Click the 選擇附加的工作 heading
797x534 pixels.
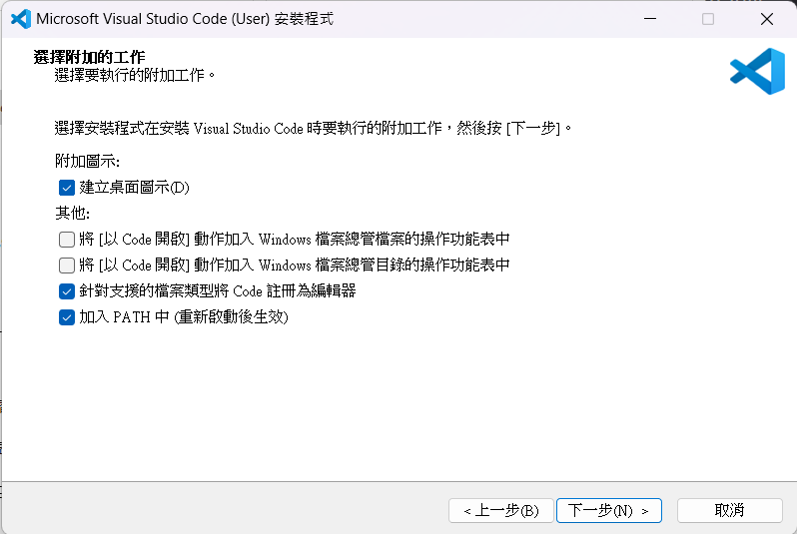[x=90, y=57]
